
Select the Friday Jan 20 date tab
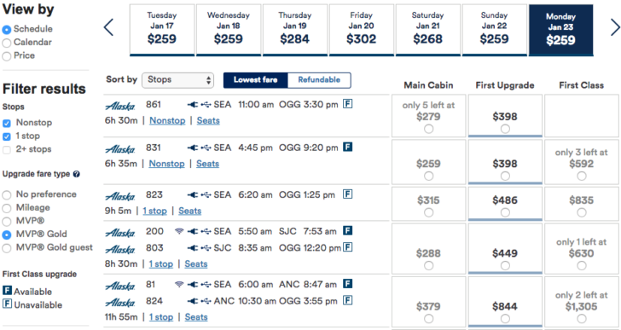tap(361, 30)
